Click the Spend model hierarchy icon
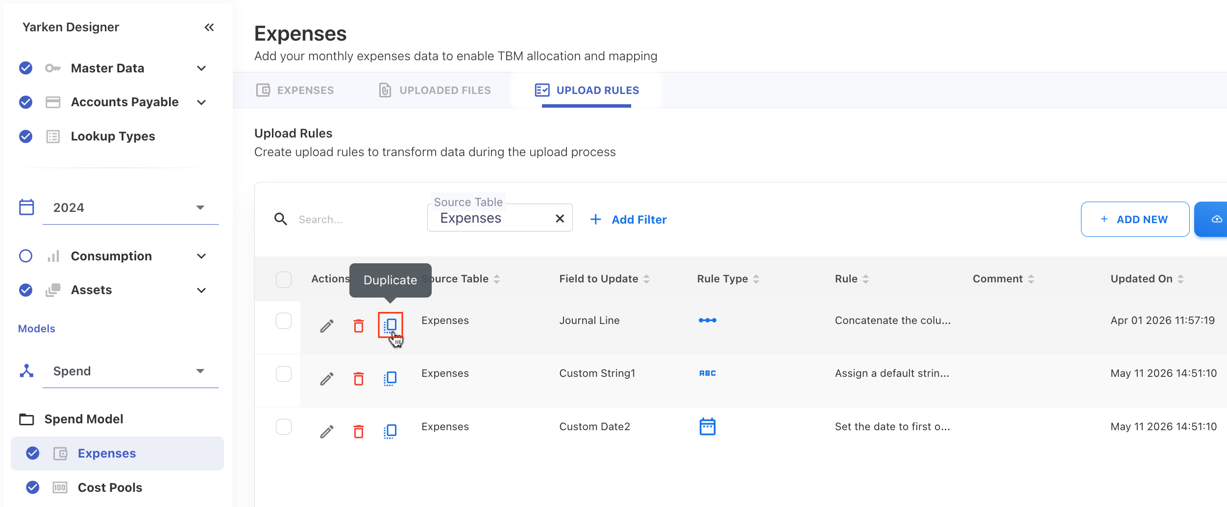The image size is (1227, 507). point(26,371)
